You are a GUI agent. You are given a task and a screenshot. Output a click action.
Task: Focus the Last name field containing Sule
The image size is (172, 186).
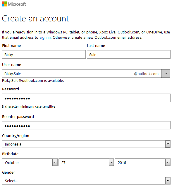click(129, 55)
